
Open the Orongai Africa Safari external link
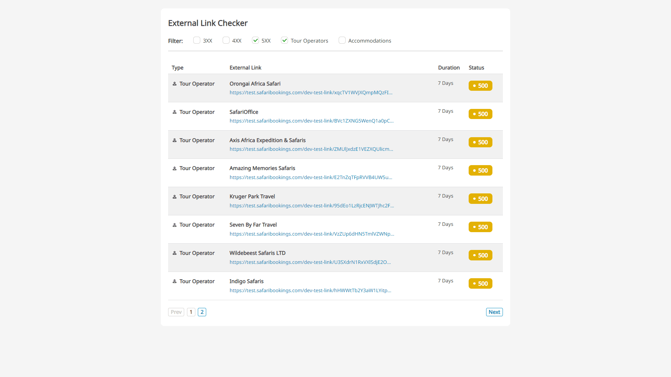coord(311,92)
